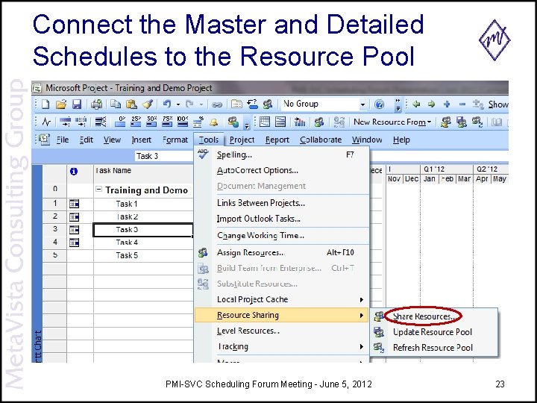Open a file with the folder icon
Viewport: 537px width, 403px height.
point(61,104)
